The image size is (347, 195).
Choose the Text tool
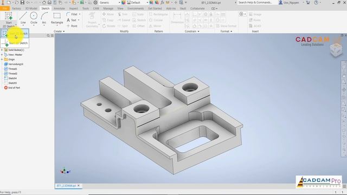pyautogui.click(x=72, y=20)
